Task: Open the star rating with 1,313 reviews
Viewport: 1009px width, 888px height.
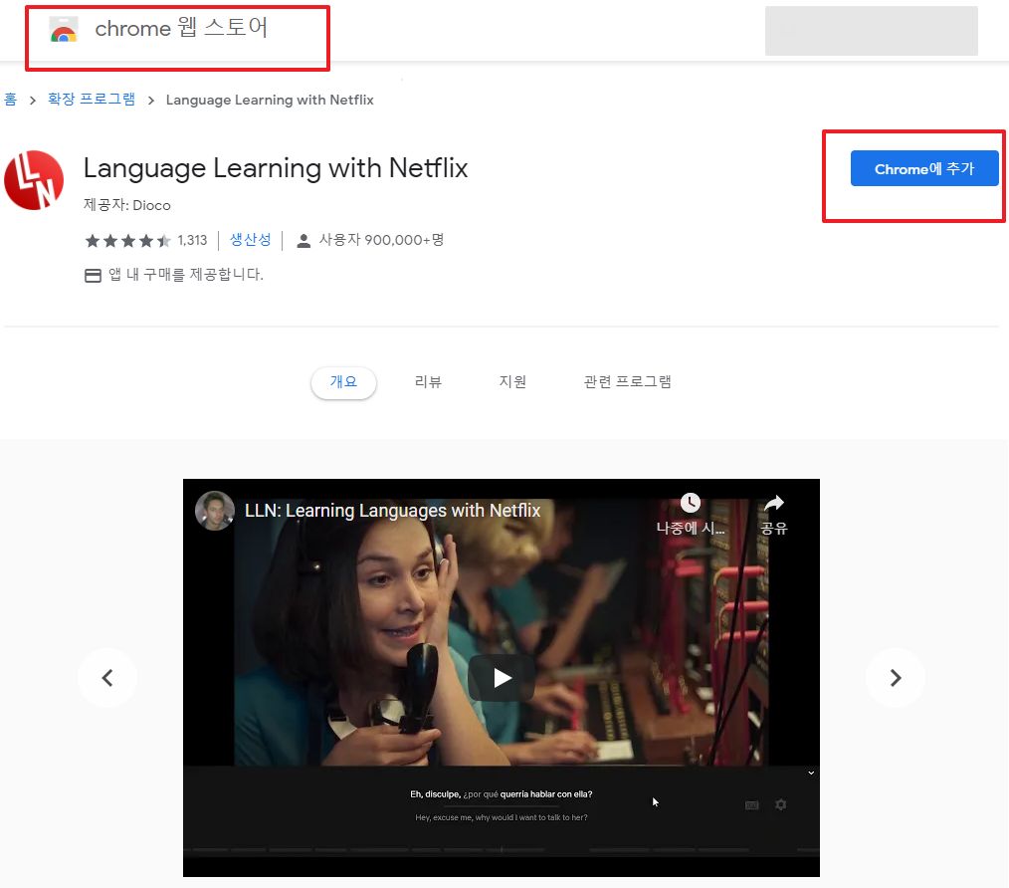Action: click(x=146, y=240)
